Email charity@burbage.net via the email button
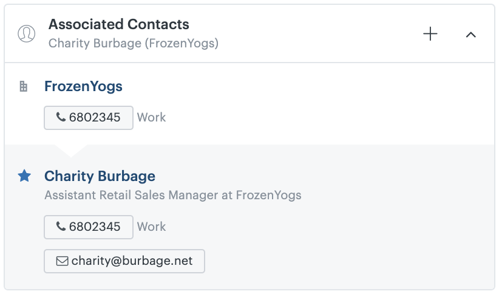499x294 pixels. [124, 261]
